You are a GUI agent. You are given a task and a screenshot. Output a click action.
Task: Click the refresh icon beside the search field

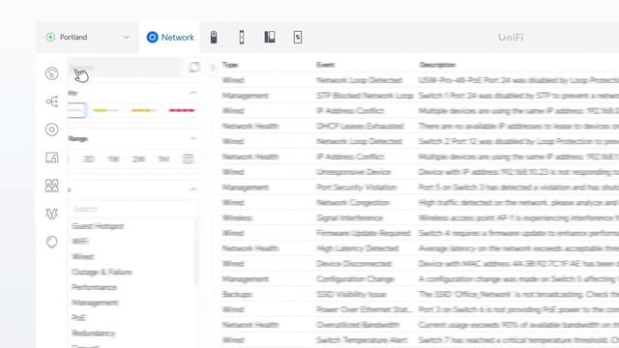pos(193,67)
